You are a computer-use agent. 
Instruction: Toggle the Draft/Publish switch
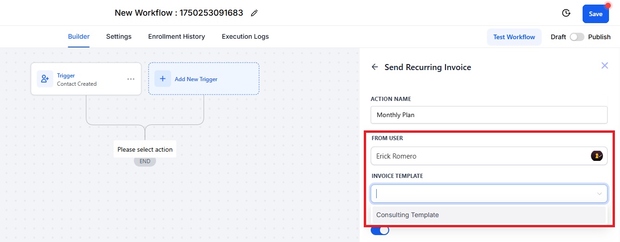click(x=577, y=37)
